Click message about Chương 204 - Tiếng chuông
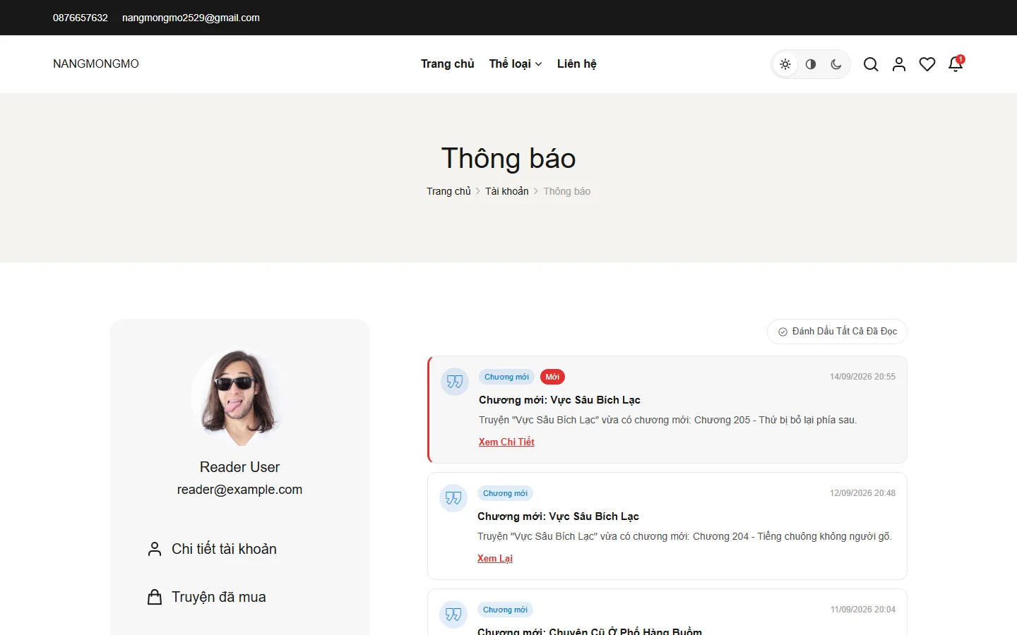 point(684,536)
